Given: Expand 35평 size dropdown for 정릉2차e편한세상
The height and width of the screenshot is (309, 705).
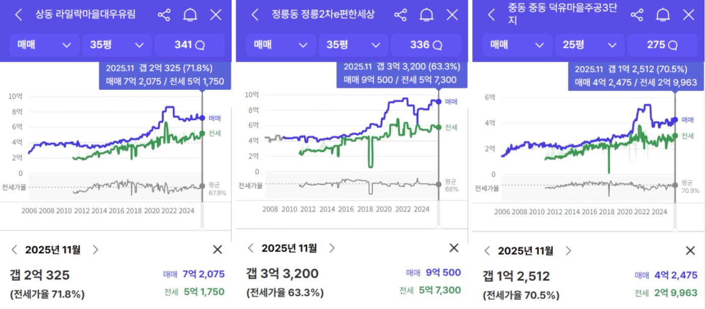Looking at the screenshot, I should [x=353, y=45].
